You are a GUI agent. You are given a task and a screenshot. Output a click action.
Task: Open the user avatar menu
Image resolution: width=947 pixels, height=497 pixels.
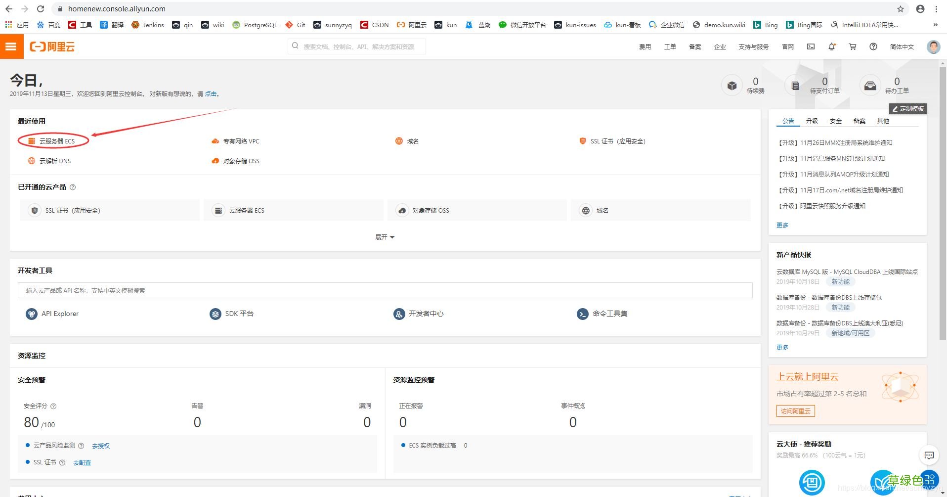coord(933,46)
